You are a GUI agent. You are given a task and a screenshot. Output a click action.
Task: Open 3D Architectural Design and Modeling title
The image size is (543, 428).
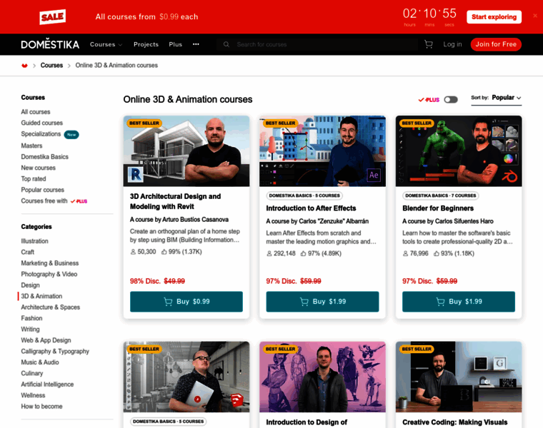coord(175,202)
